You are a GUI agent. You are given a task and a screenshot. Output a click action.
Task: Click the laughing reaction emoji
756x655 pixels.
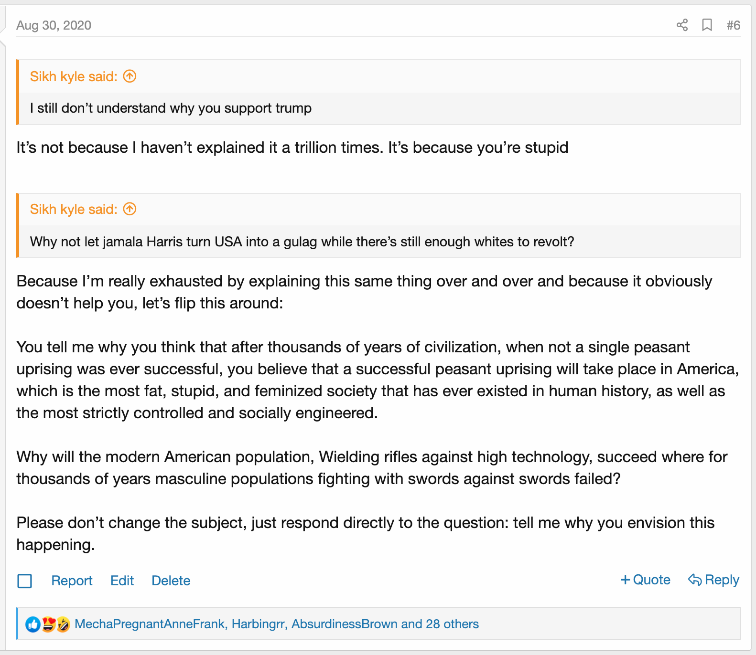(x=63, y=624)
